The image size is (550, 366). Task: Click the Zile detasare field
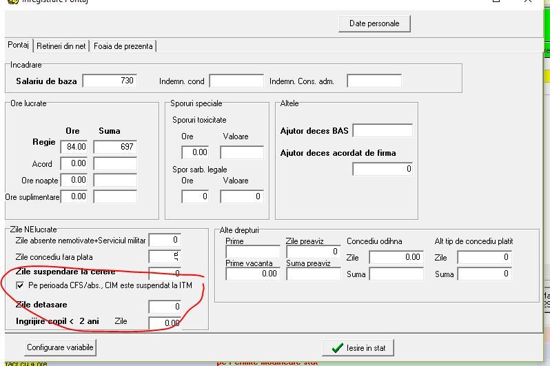click(x=165, y=307)
